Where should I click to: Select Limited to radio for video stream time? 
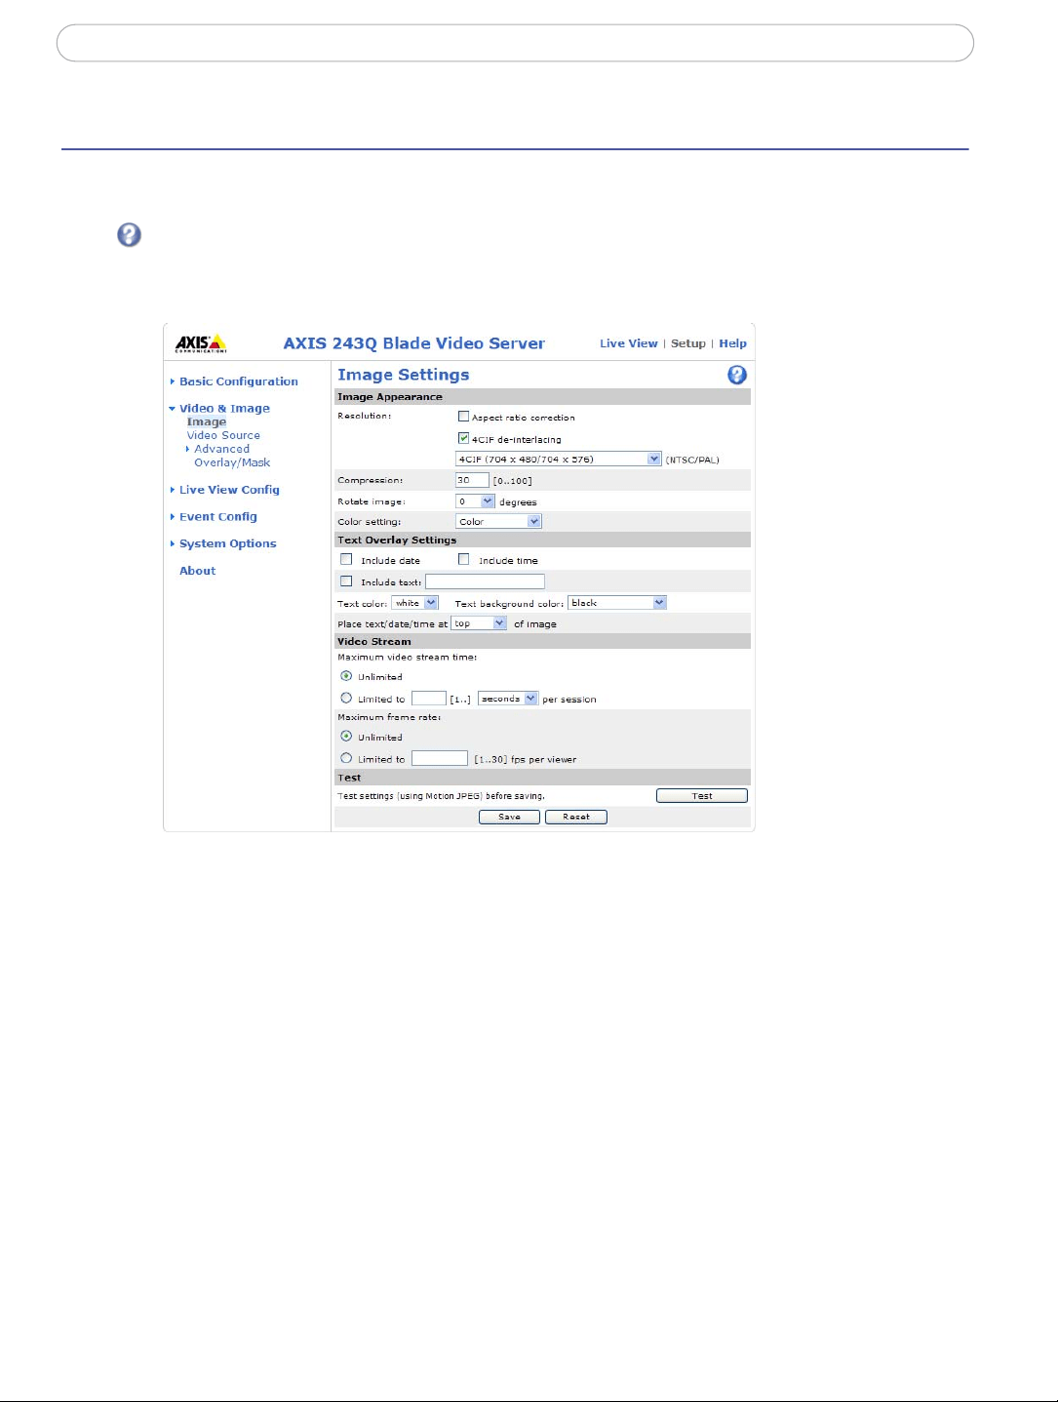pos(346,698)
